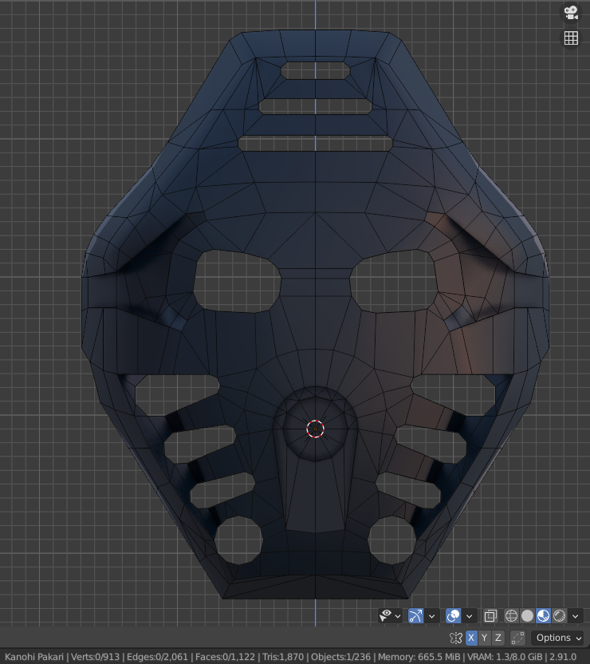Viewport: 590px width, 664px height.
Task: Open selectability and visibility eye icon
Action: click(385, 616)
